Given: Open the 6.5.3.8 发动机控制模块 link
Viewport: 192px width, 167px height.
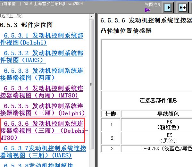Looking at the screenshot, I should click(38, 165).
